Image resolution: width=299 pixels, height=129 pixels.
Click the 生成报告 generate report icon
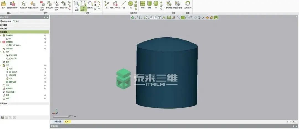169,4
